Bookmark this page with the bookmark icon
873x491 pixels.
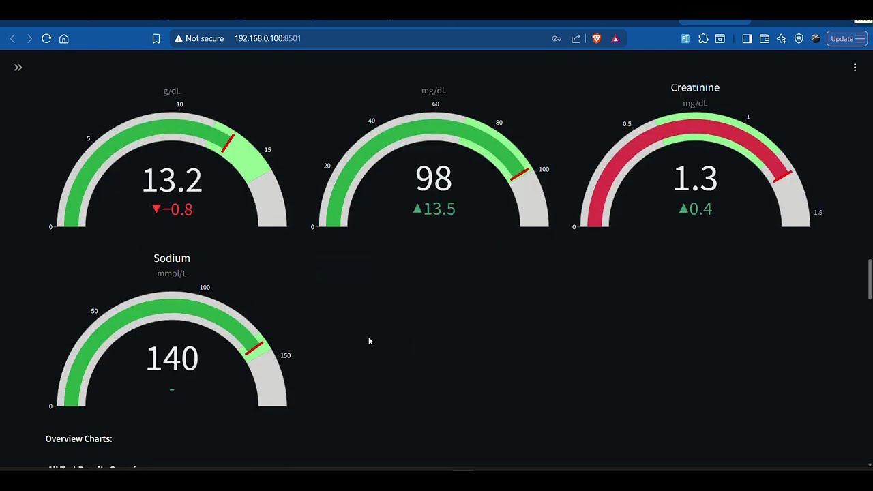click(156, 39)
